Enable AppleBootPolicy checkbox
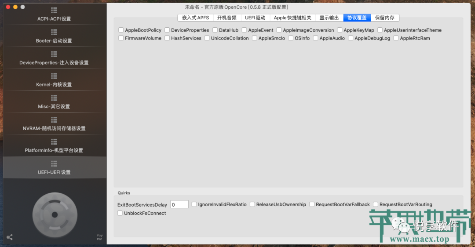The image size is (475, 247). point(121,30)
